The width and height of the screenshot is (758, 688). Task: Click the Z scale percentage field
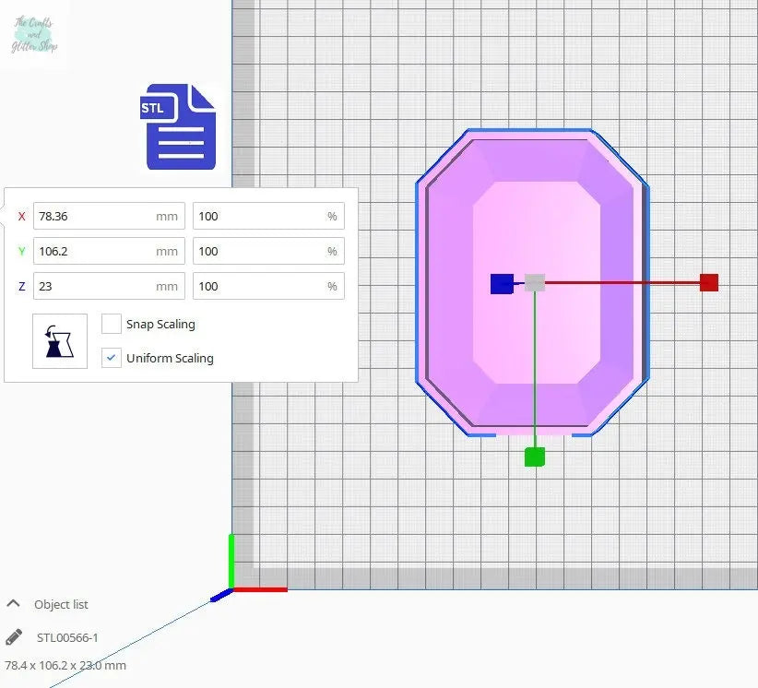[258, 286]
